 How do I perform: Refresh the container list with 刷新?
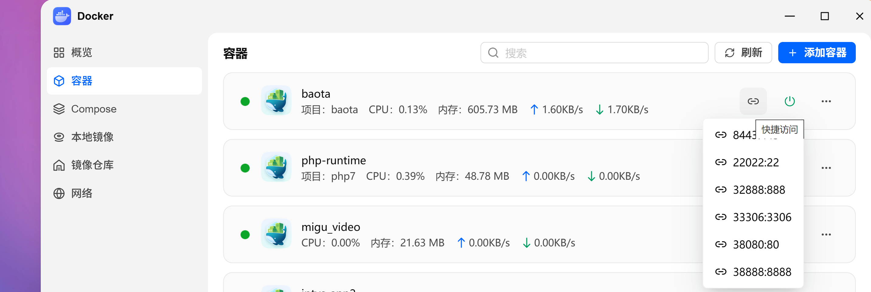coord(743,53)
